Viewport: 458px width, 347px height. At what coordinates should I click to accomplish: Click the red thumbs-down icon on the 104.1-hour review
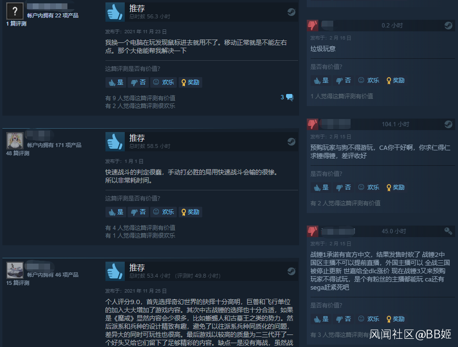tap(313, 124)
